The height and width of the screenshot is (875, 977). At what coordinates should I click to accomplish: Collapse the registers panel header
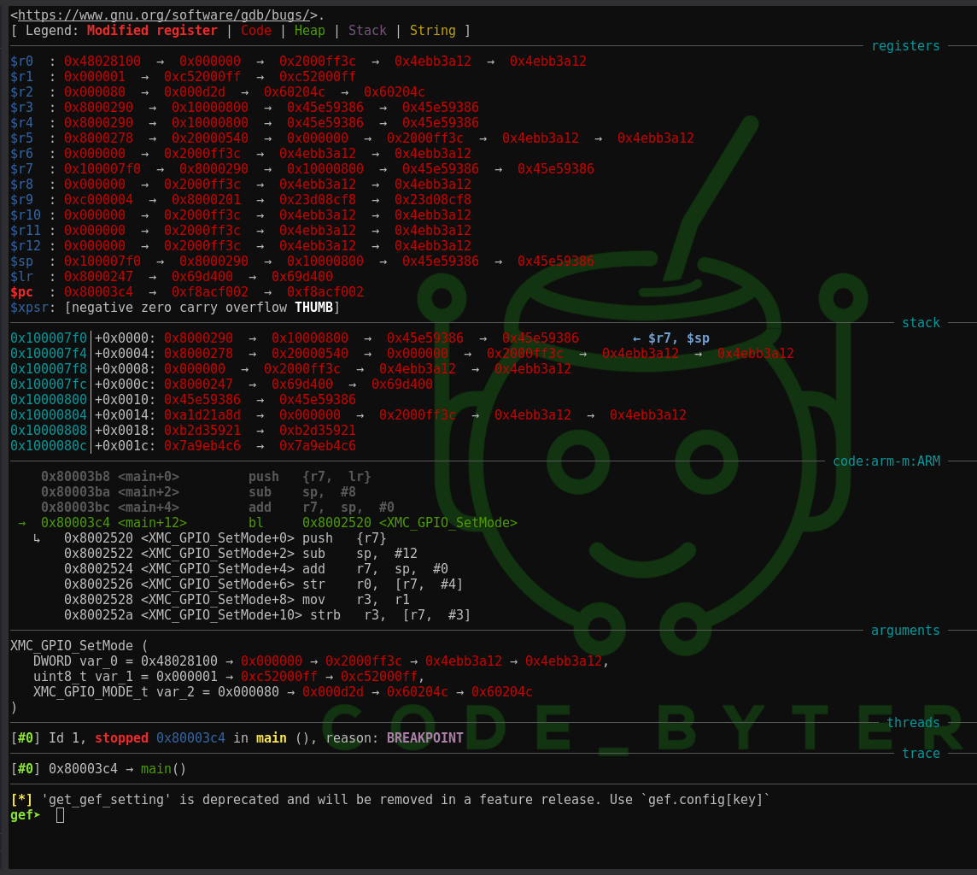pos(905,45)
